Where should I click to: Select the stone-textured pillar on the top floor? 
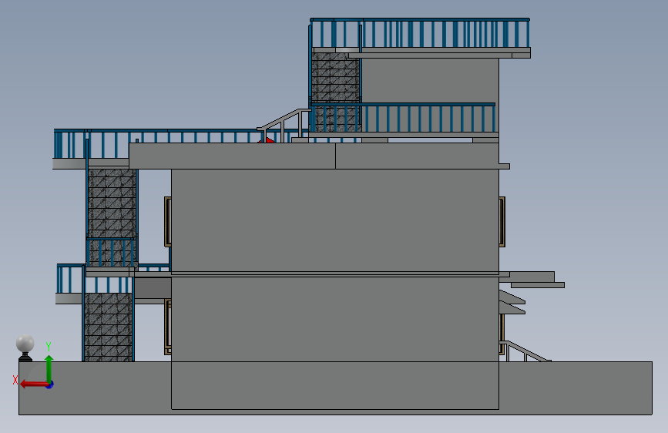[x=336, y=92]
